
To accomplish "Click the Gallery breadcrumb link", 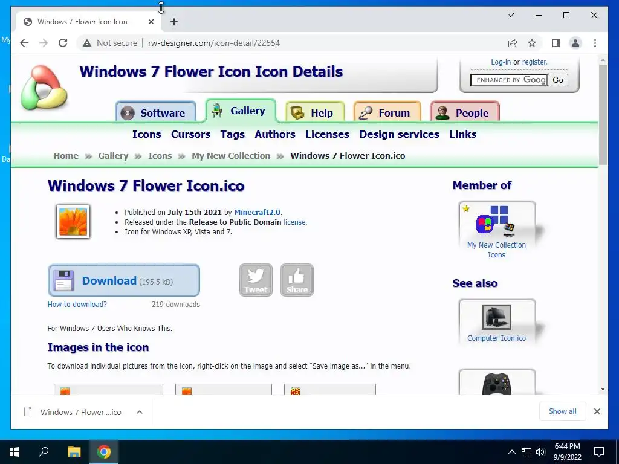I will [x=113, y=156].
